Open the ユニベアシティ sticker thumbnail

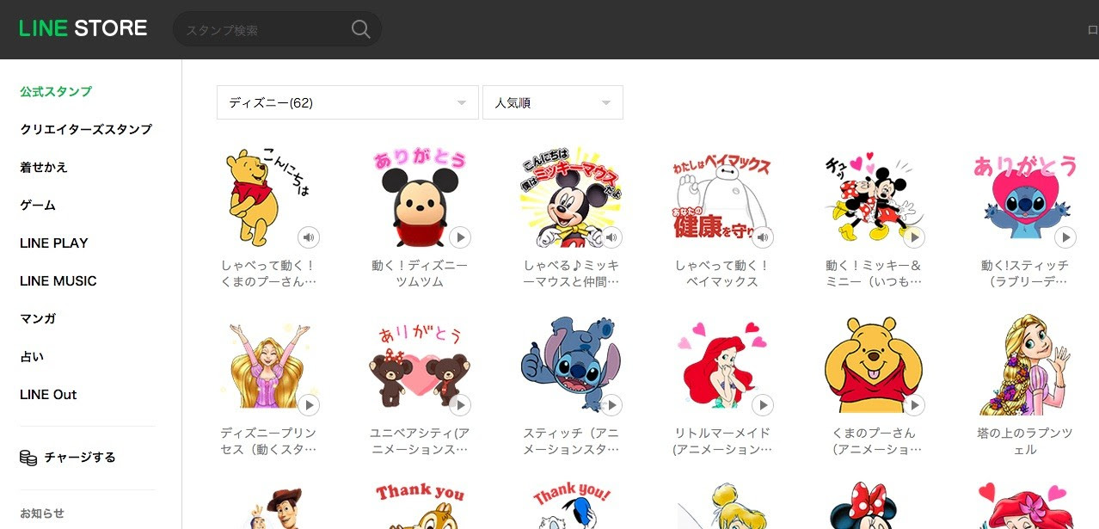419,361
